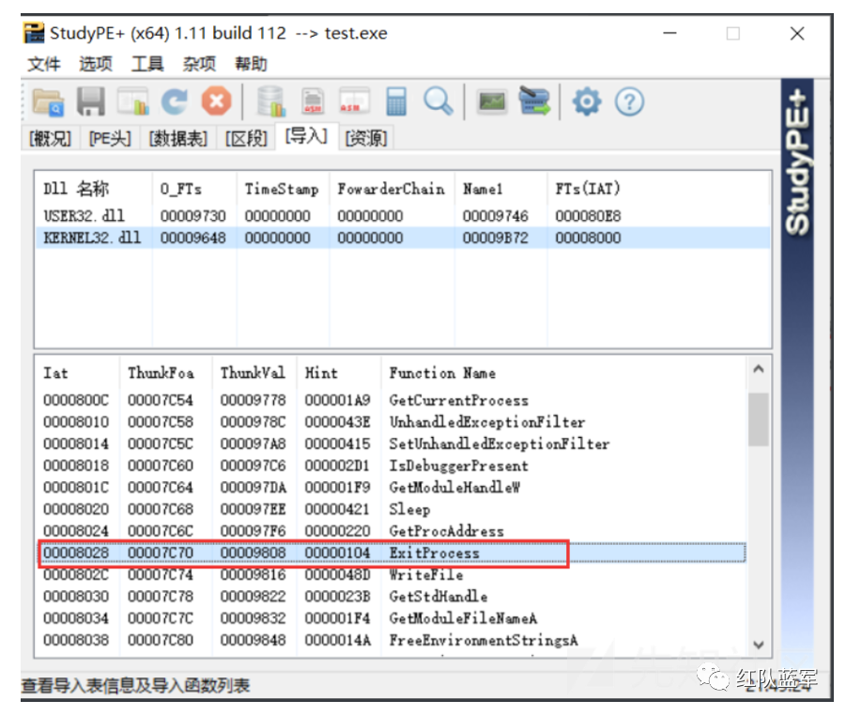Image resolution: width=846 pixels, height=716 pixels.
Task: Click the ASM document icon
Action: click(x=313, y=101)
